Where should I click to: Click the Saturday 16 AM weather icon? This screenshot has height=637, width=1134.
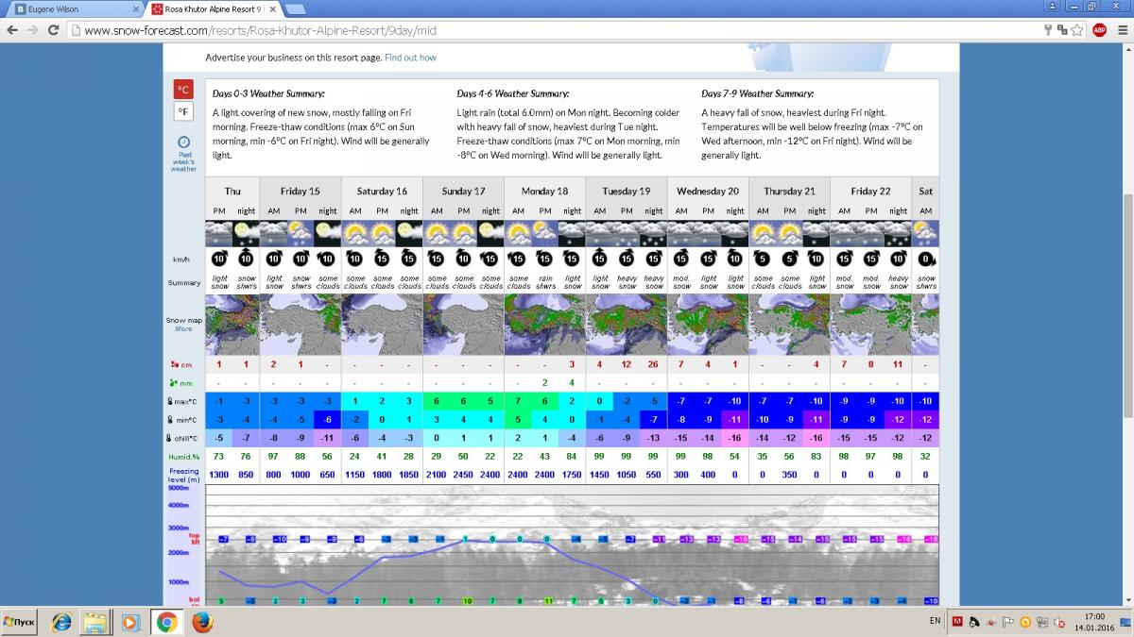coord(355,232)
